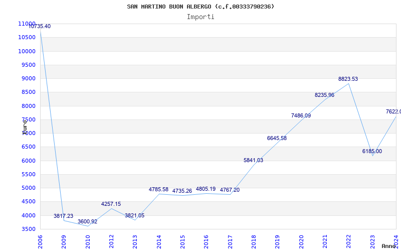Click the 7486.09 data label

(x=301, y=116)
